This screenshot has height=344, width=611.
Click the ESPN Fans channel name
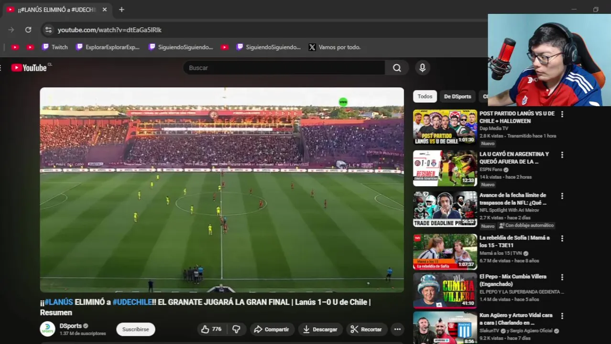pos(491,170)
